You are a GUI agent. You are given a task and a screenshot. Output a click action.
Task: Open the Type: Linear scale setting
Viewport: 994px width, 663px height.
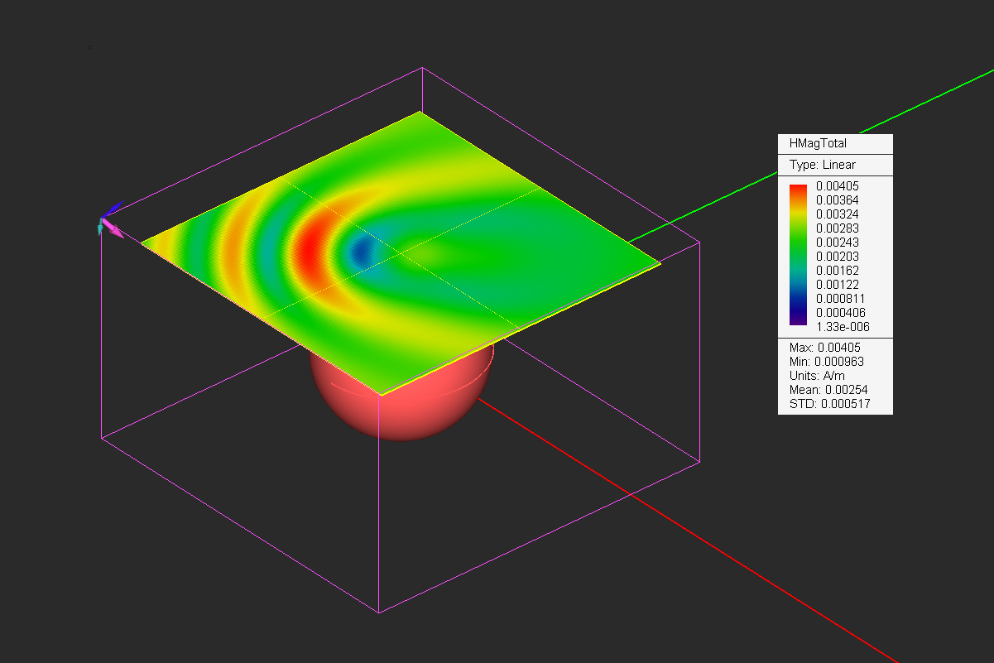coord(822,165)
